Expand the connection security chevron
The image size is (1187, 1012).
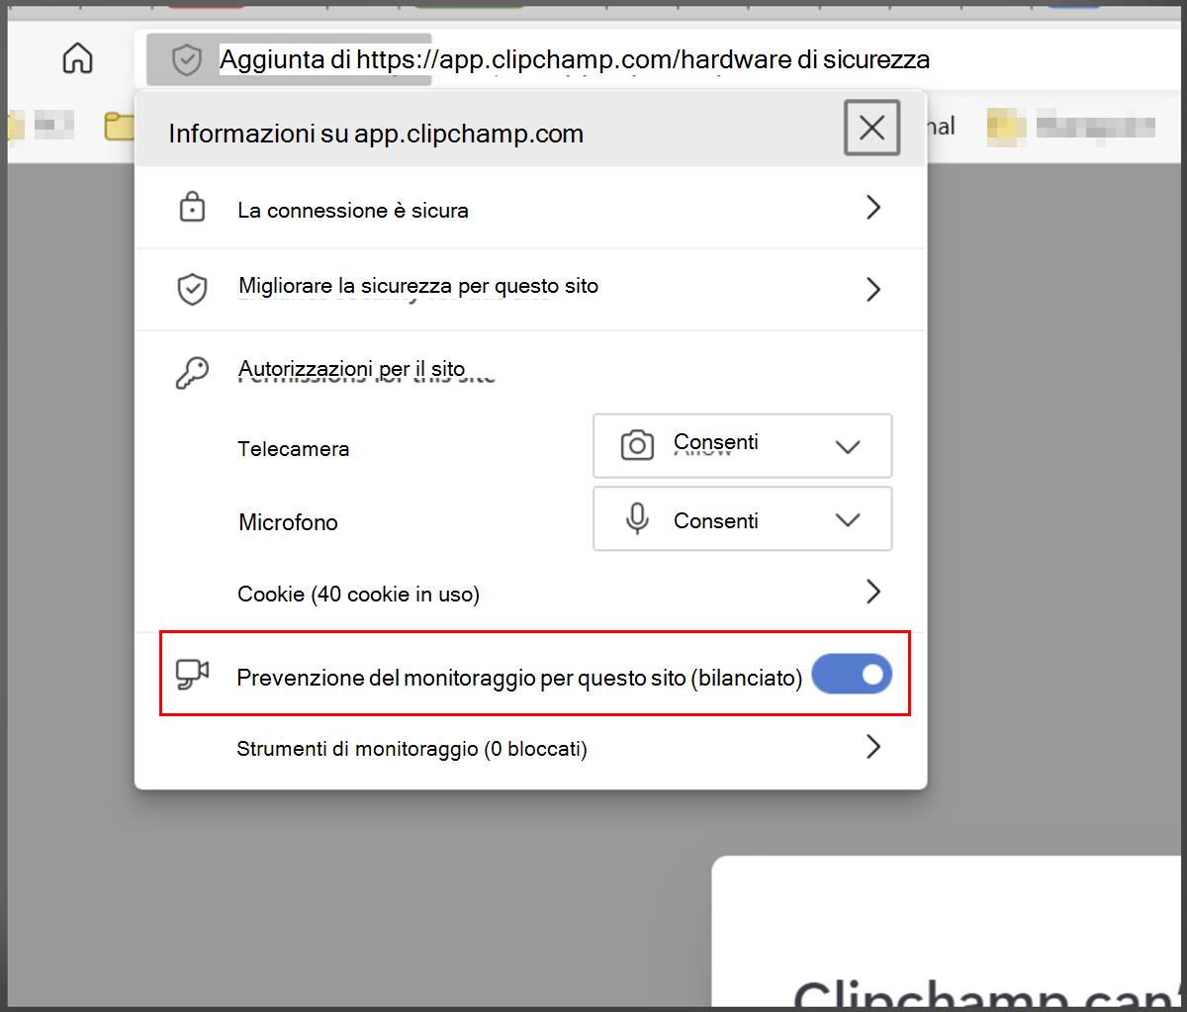(872, 208)
